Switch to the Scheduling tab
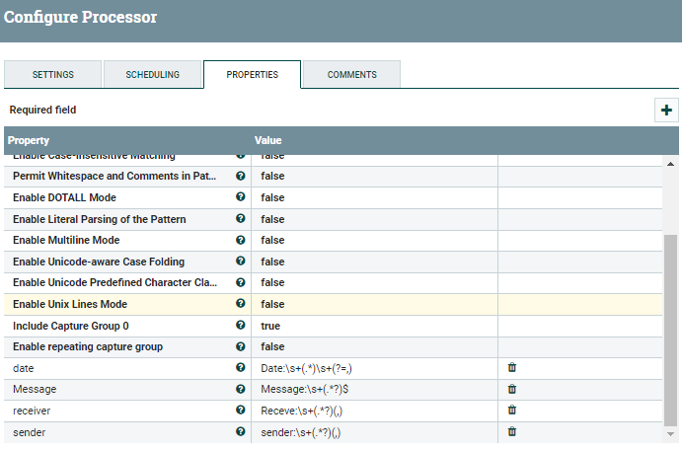Screen dimensions: 682x450 point(153,75)
